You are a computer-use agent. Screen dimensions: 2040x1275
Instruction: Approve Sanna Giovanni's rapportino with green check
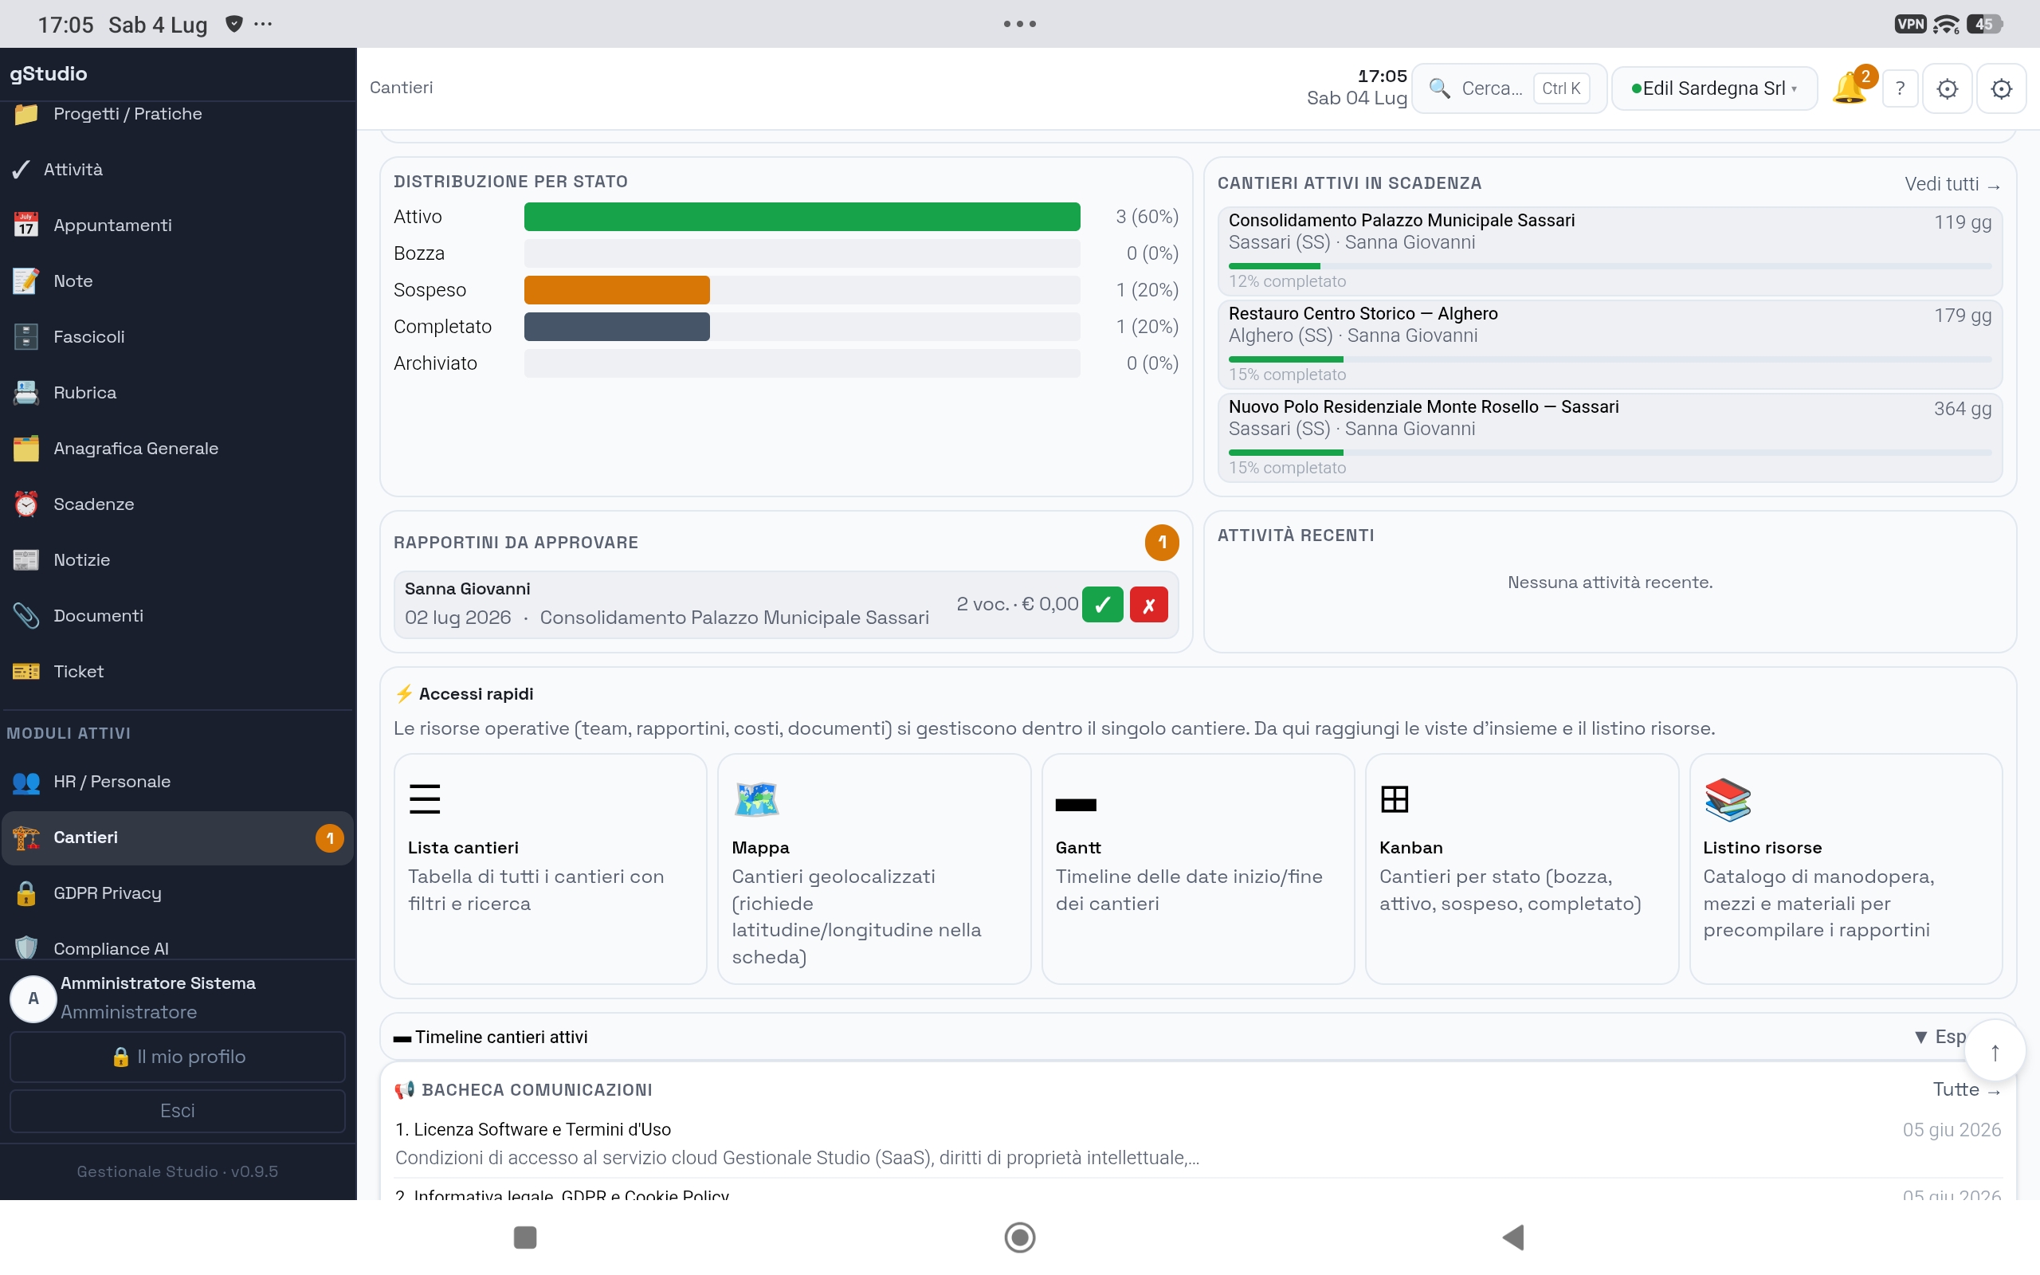coord(1103,605)
